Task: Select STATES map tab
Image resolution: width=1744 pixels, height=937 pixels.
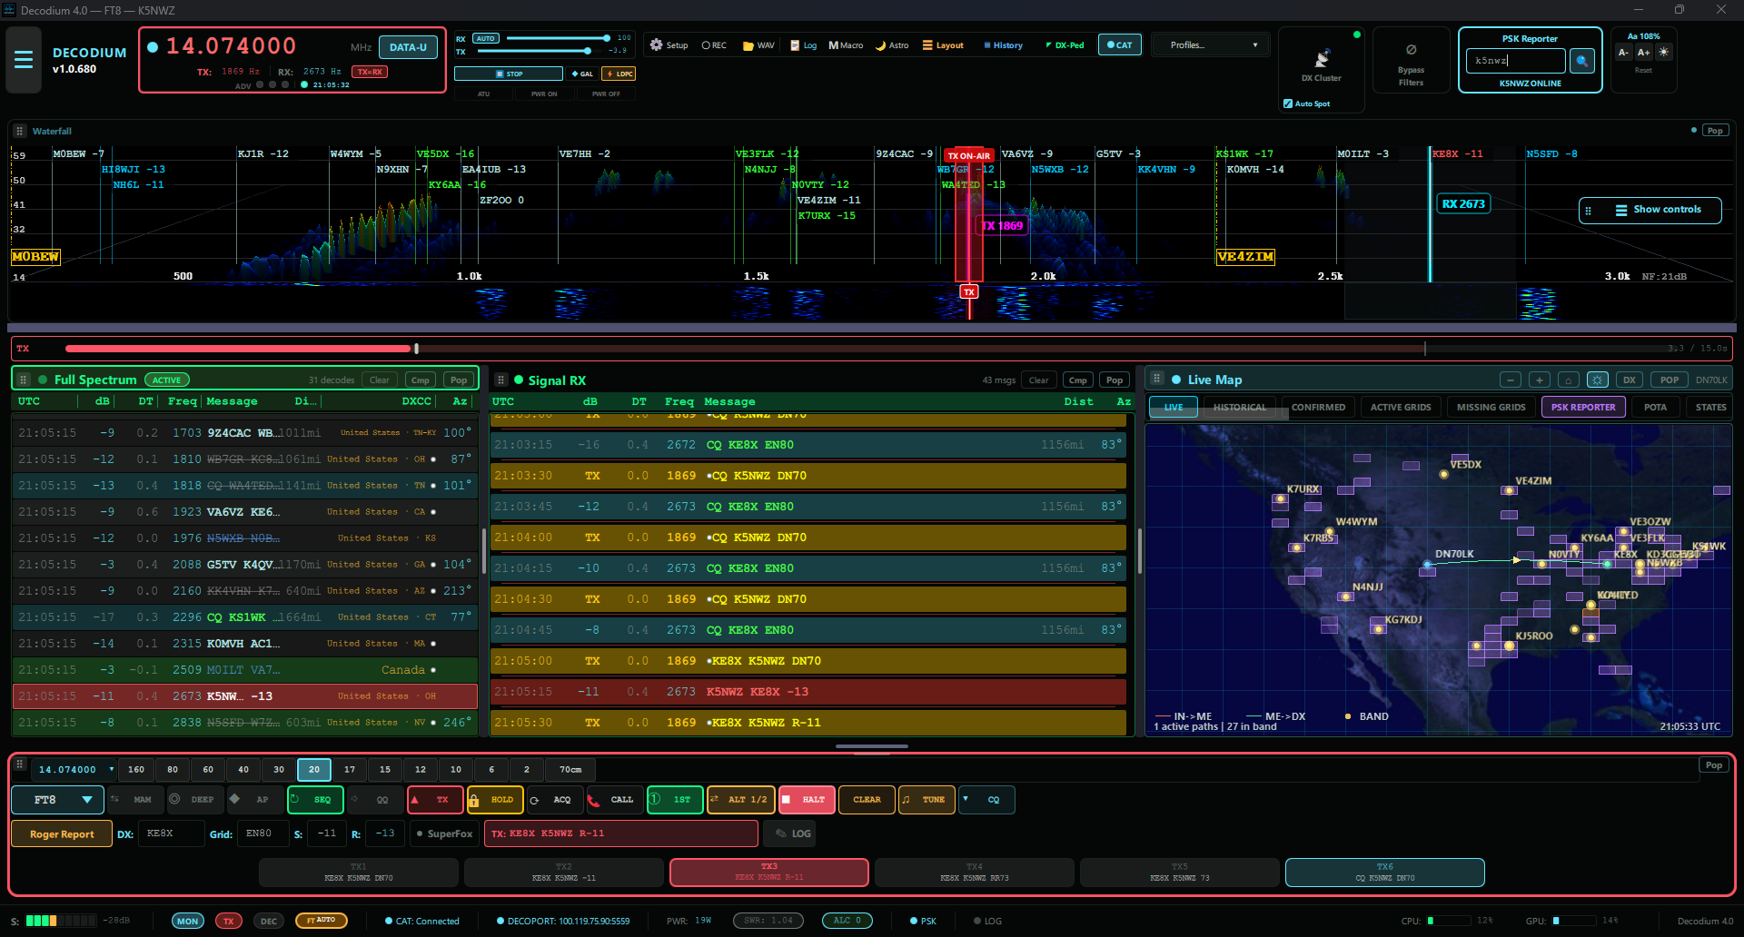Action: pyautogui.click(x=1710, y=407)
